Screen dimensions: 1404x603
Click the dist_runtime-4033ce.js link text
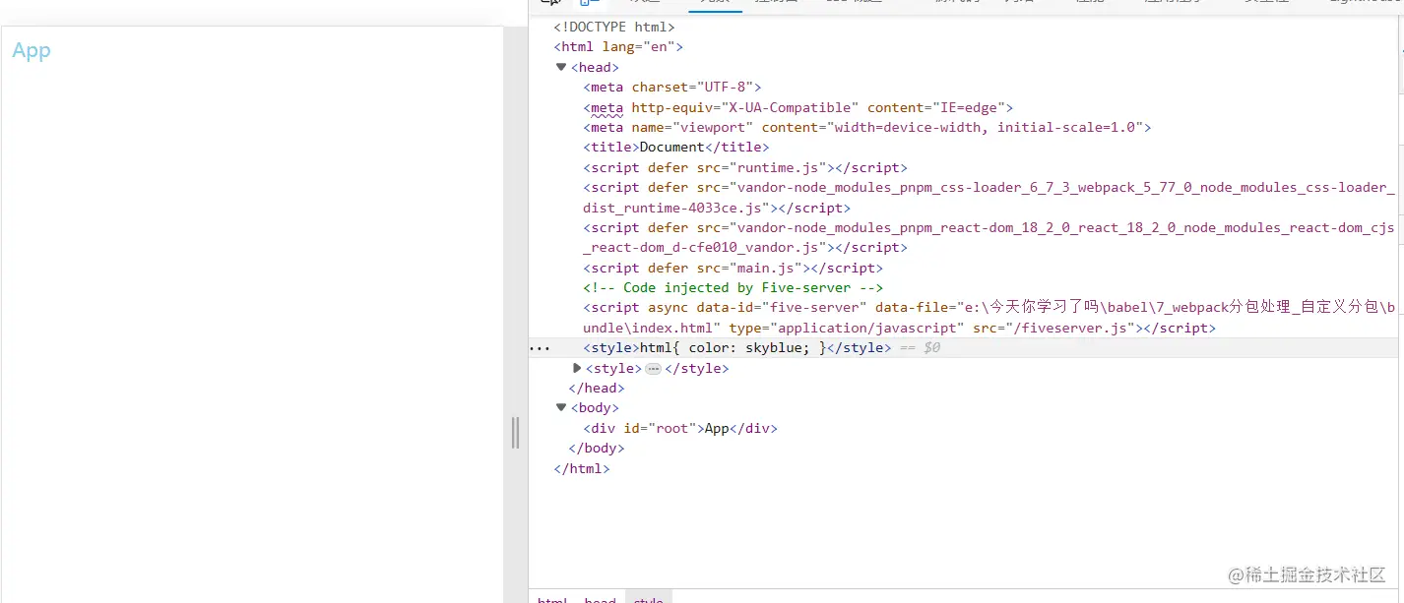[x=673, y=208]
